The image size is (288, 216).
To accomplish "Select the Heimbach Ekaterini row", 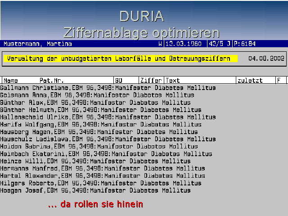I will coord(106,154).
